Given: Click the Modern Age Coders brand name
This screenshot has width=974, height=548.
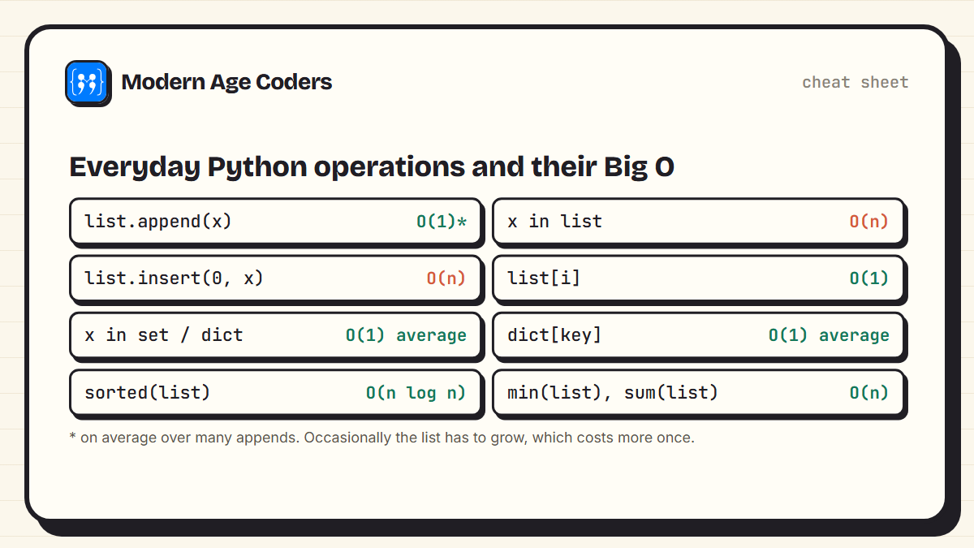Looking at the screenshot, I should 226,82.
